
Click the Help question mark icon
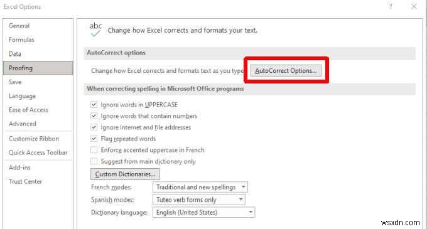(x=391, y=6)
